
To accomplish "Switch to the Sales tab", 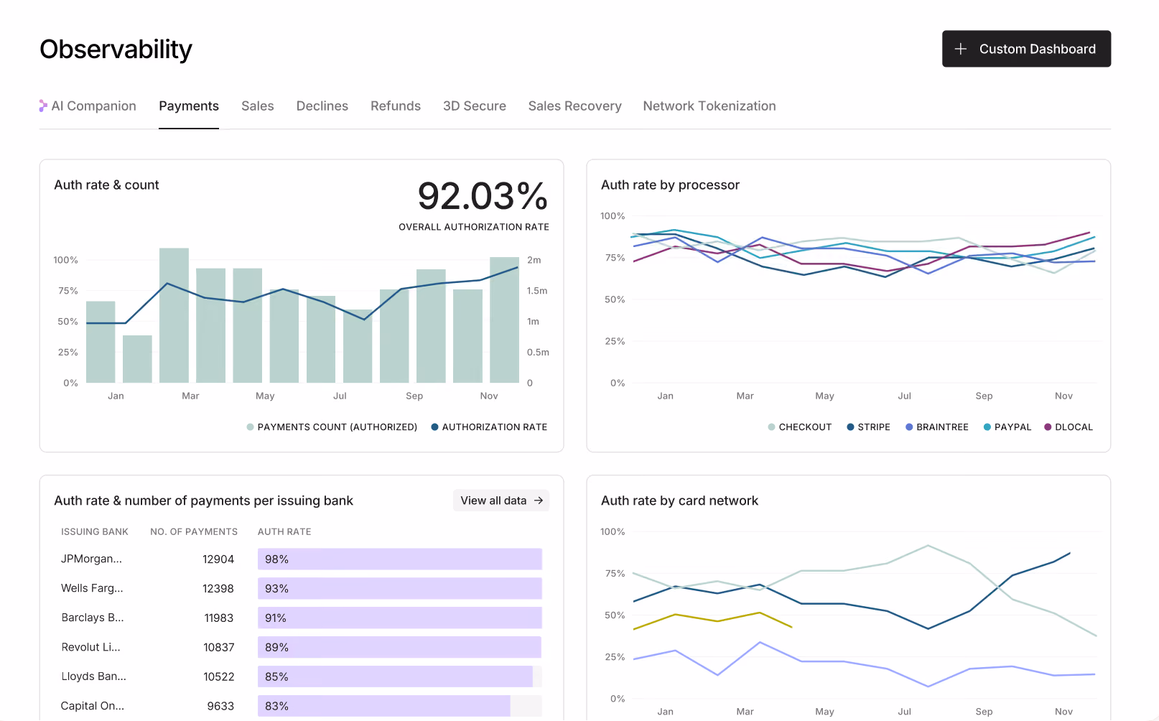I will (x=258, y=106).
